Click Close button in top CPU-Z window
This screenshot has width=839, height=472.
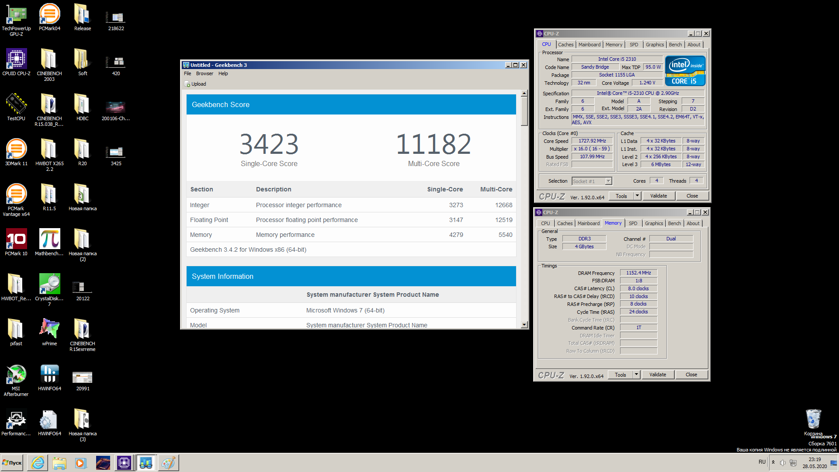pos(692,196)
